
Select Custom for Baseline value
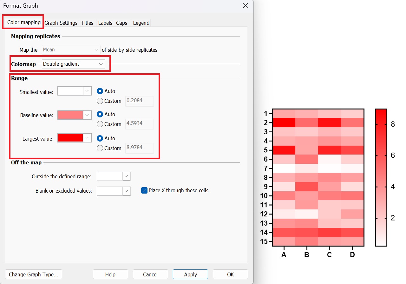tap(100, 124)
